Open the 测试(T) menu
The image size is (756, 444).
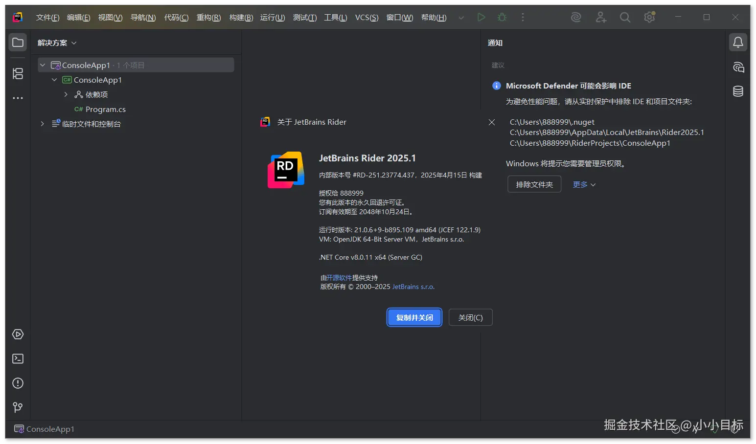(305, 18)
